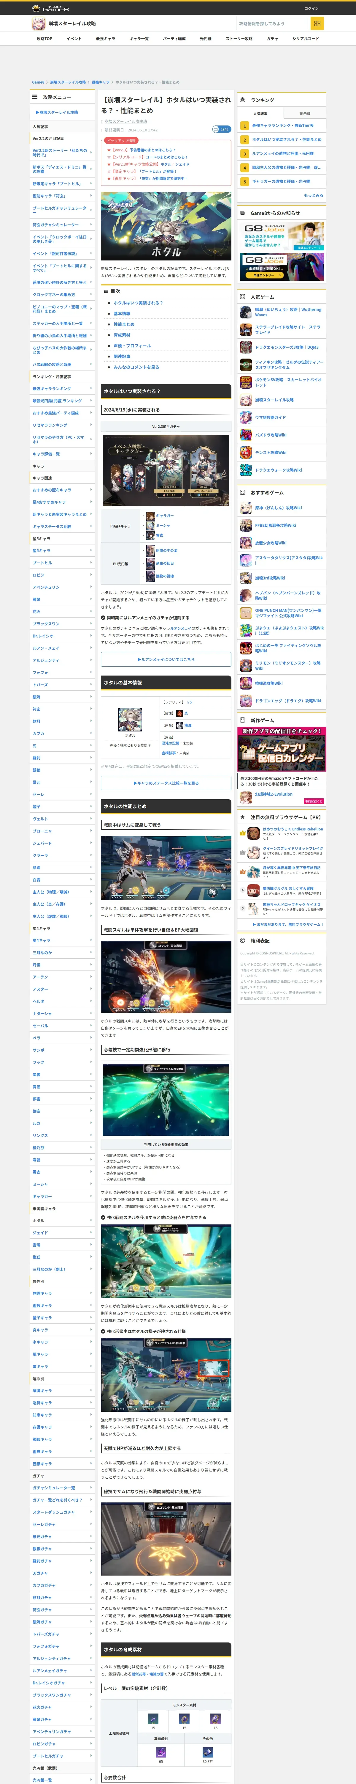Open the ガチャシミュレーター一覧 sidebar entry
356x1784 pixels.
tap(62, 1488)
